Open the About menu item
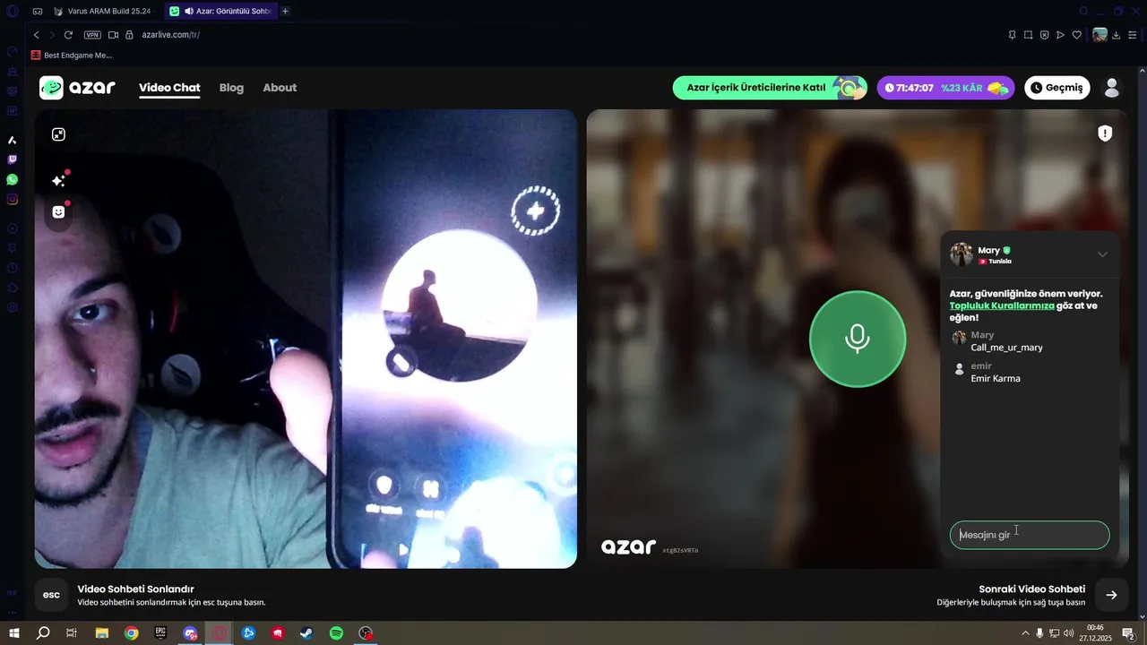 280,88
